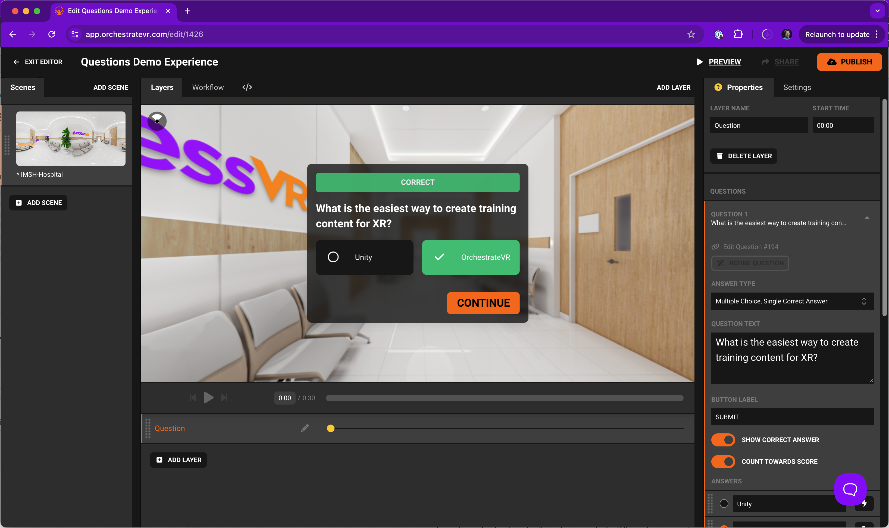889x528 pixels.
Task: Click the Publish button
Action: tap(849, 61)
